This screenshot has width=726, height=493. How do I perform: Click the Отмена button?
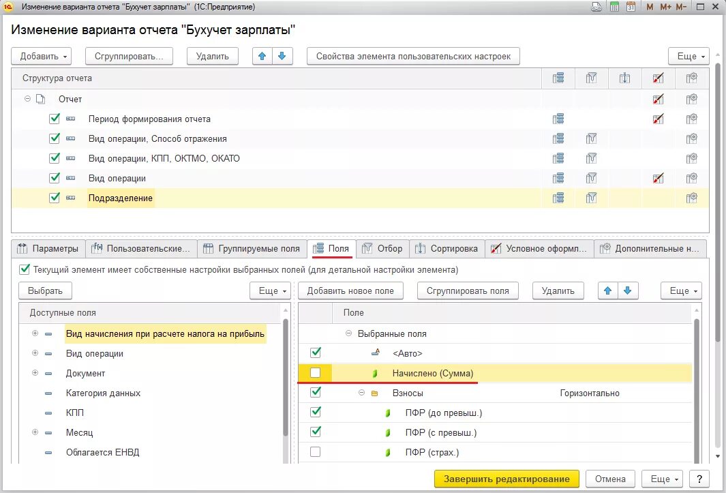[610, 479]
